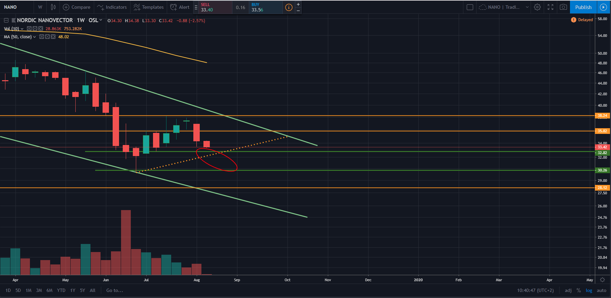This screenshot has width=611, height=298.
Task: Open the chart settings gear
Action: (x=537, y=7)
